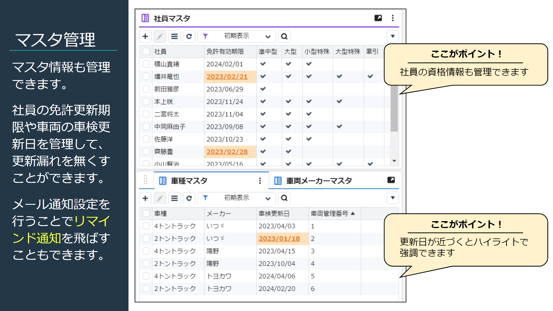
Task: Add a new record in 社員マスタ
Action: pos(145,36)
